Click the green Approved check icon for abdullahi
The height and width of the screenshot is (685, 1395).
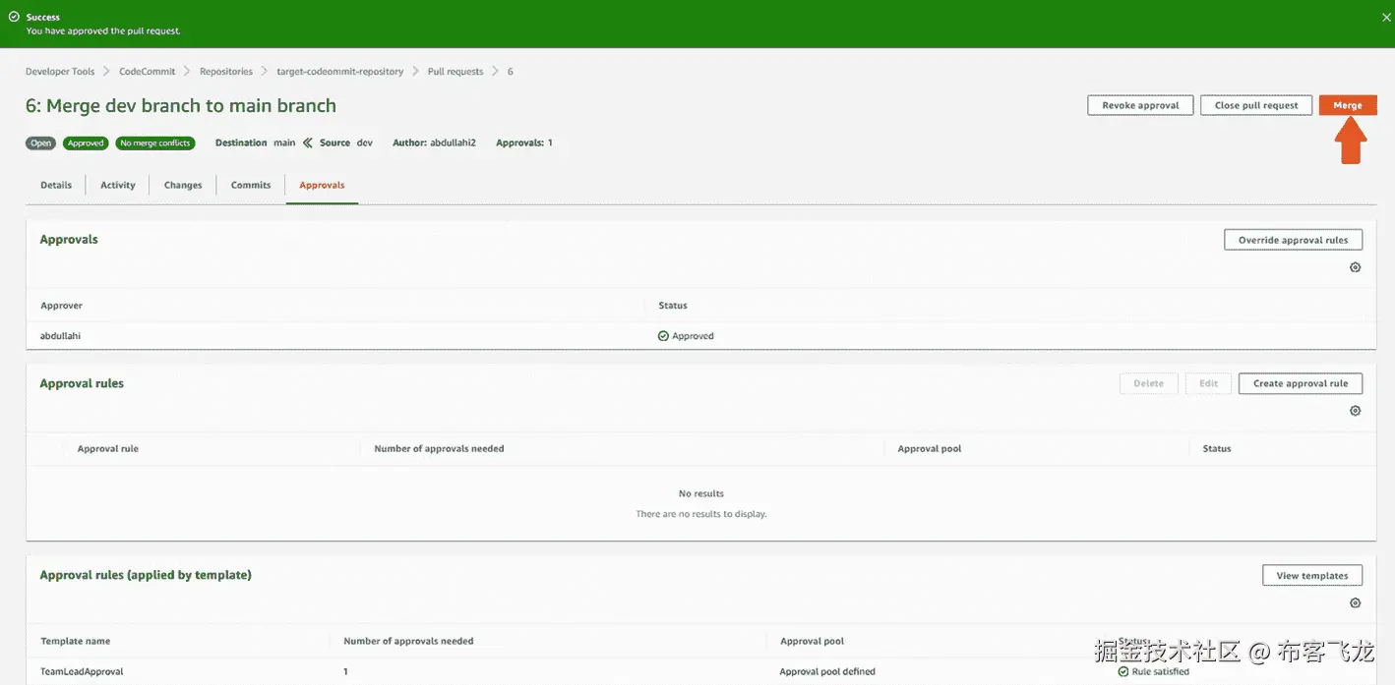(663, 336)
